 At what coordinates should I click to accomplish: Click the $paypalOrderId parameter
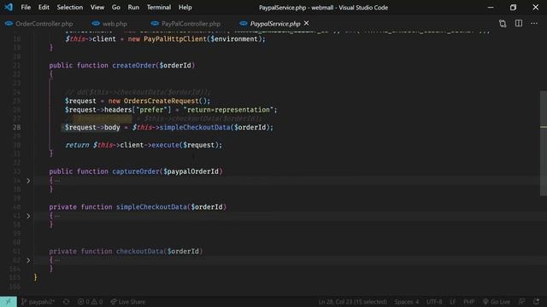(x=191, y=171)
